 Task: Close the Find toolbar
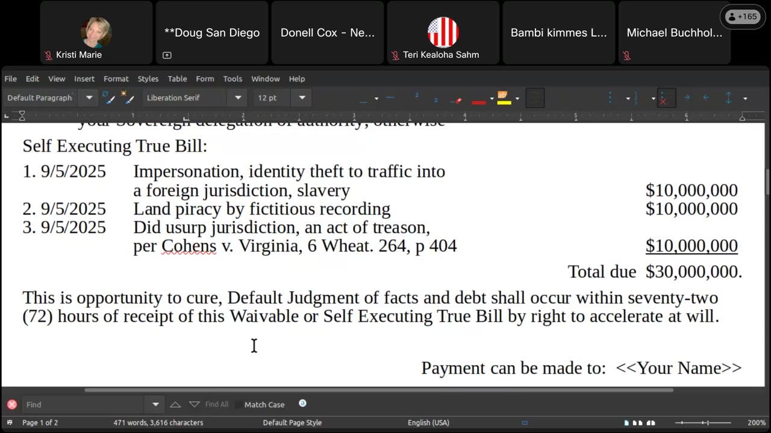[x=11, y=404]
